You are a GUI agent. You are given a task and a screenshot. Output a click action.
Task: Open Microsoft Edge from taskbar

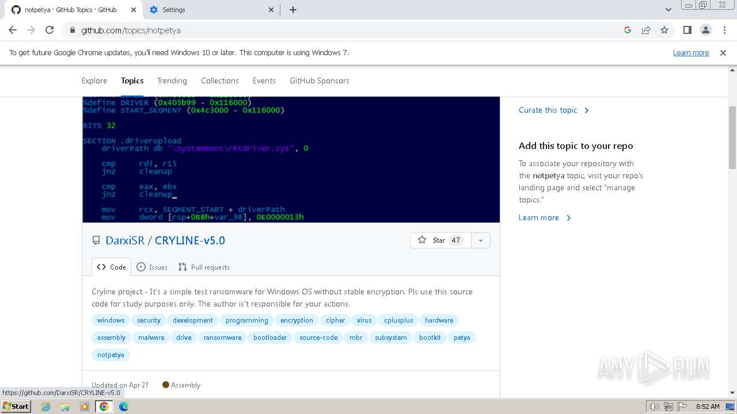point(124,407)
